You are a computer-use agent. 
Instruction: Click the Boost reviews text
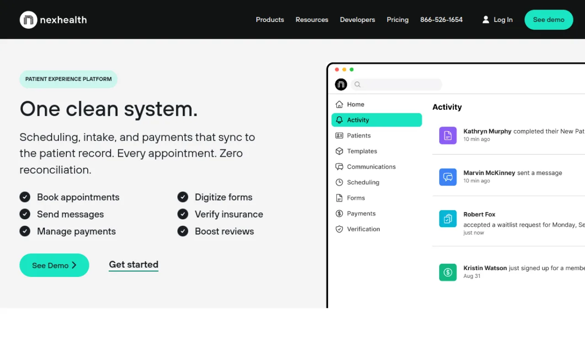(224, 231)
